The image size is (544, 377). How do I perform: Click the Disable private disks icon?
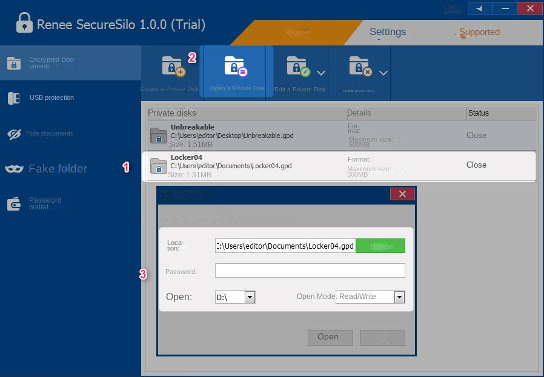coord(359,66)
